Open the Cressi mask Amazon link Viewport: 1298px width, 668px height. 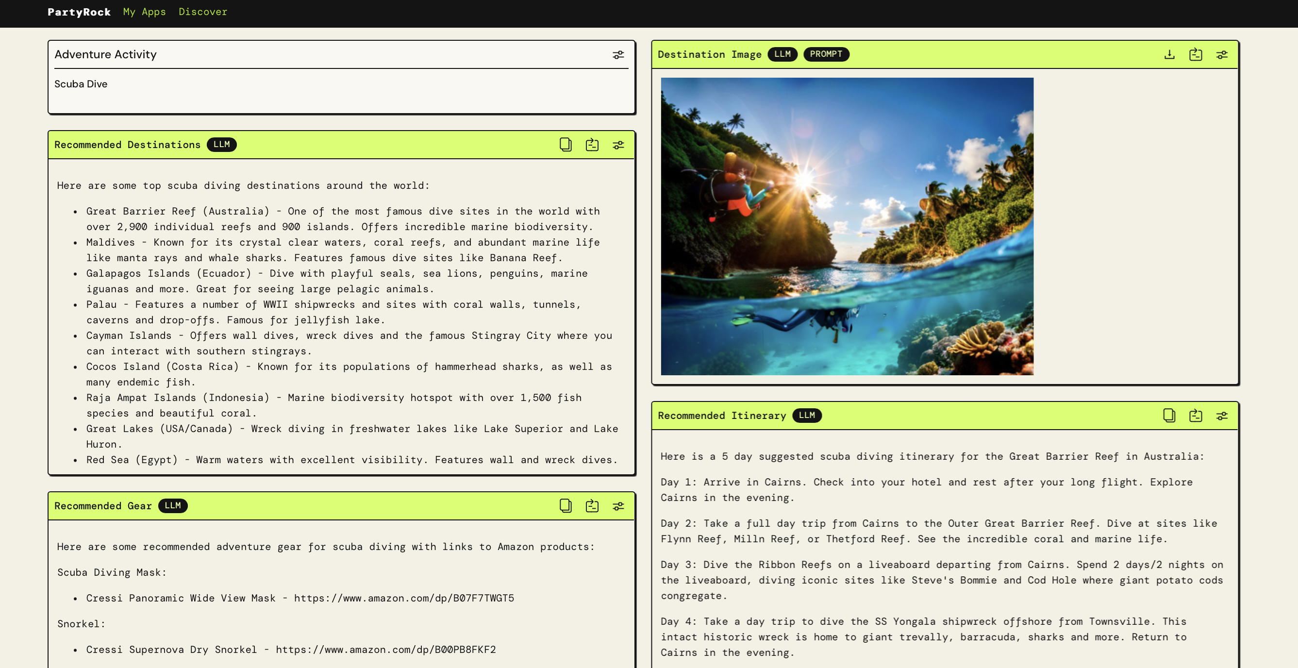[x=403, y=598]
